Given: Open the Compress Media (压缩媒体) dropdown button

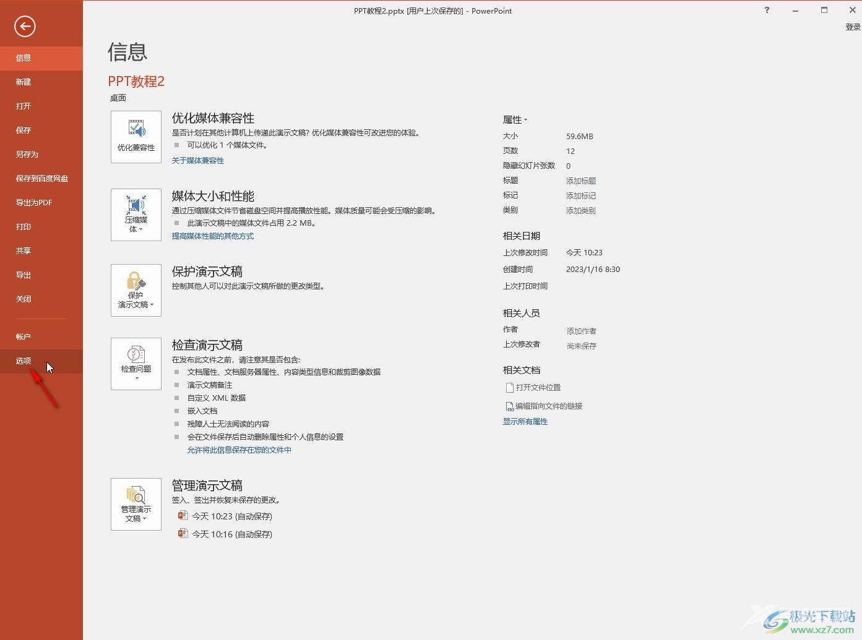Looking at the screenshot, I should (x=136, y=215).
